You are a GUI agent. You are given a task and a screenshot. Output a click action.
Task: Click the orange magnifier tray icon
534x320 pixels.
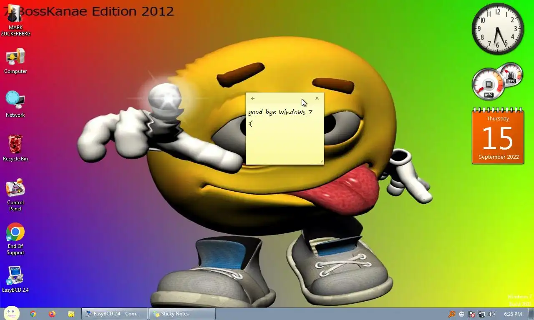pyautogui.click(x=452, y=314)
